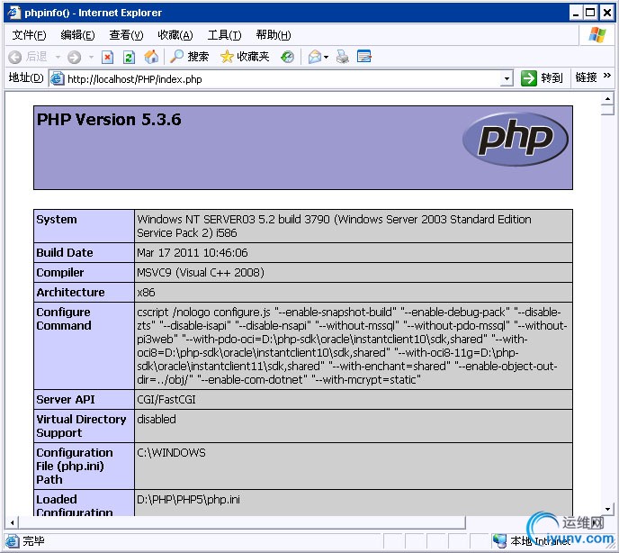Click the Configure Command label
The height and width of the screenshot is (553, 619).
coord(64,319)
